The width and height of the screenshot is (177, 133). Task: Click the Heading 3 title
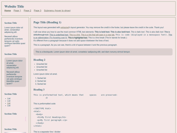point(39,90)
